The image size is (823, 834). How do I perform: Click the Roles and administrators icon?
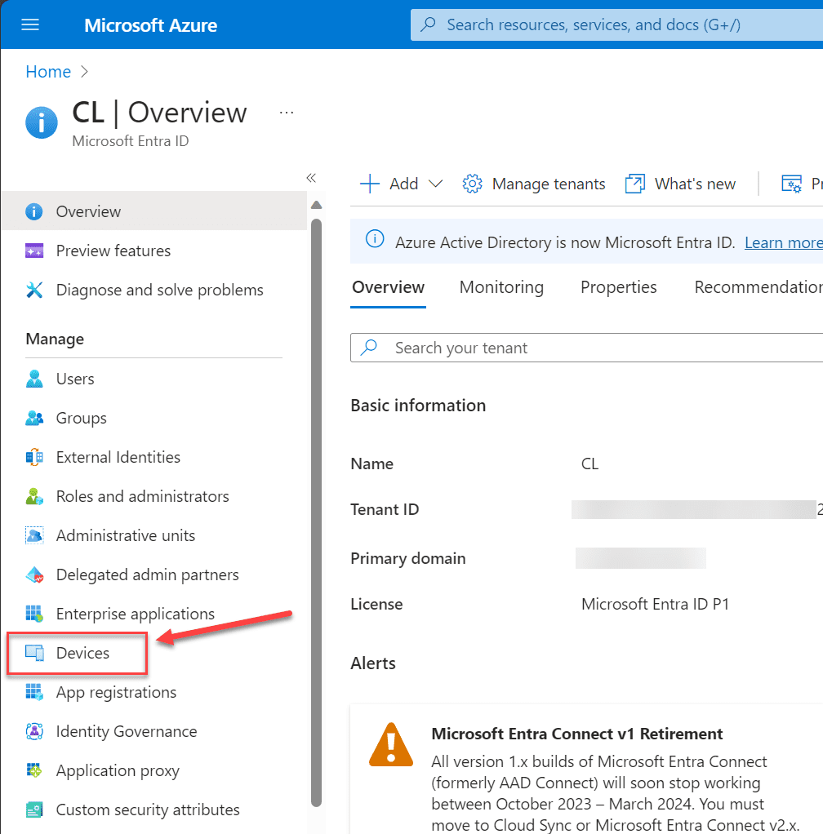[34, 496]
